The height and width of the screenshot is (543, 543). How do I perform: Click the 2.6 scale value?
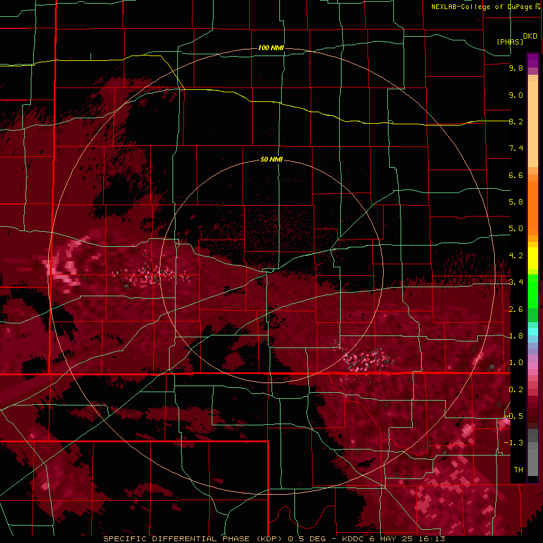516,310
